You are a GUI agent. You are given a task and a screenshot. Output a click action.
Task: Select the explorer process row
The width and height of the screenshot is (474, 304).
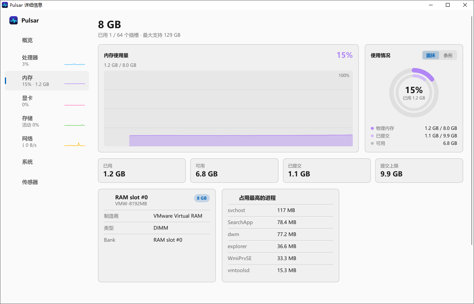(x=280, y=246)
